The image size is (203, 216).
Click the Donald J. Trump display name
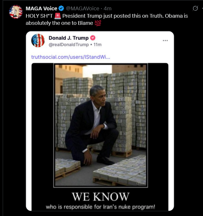click(x=69, y=38)
